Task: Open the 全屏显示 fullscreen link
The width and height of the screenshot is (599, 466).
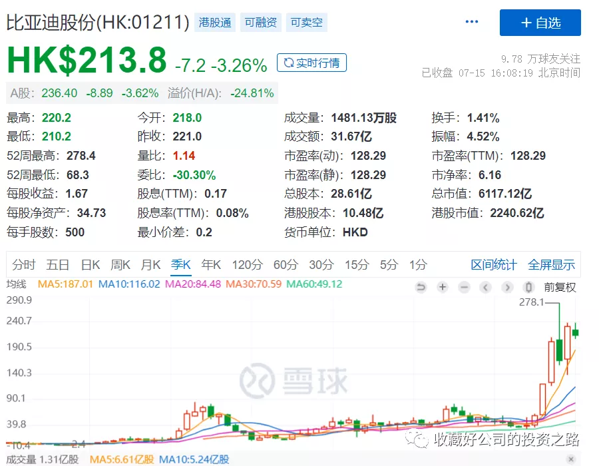Action: click(x=551, y=265)
